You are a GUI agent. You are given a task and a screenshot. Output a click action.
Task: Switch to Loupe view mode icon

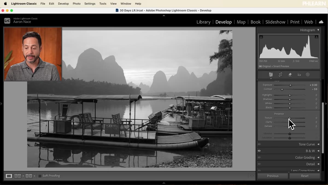coord(9,176)
